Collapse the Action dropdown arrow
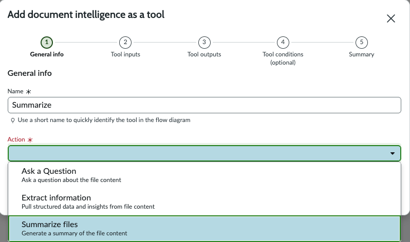Image resolution: width=410 pixels, height=242 pixels. tap(393, 153)
